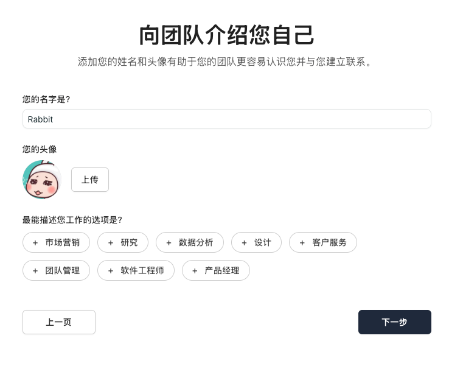The image size is (449, 369).
Task: Toggle the 研究 work option
Action: 129,242
